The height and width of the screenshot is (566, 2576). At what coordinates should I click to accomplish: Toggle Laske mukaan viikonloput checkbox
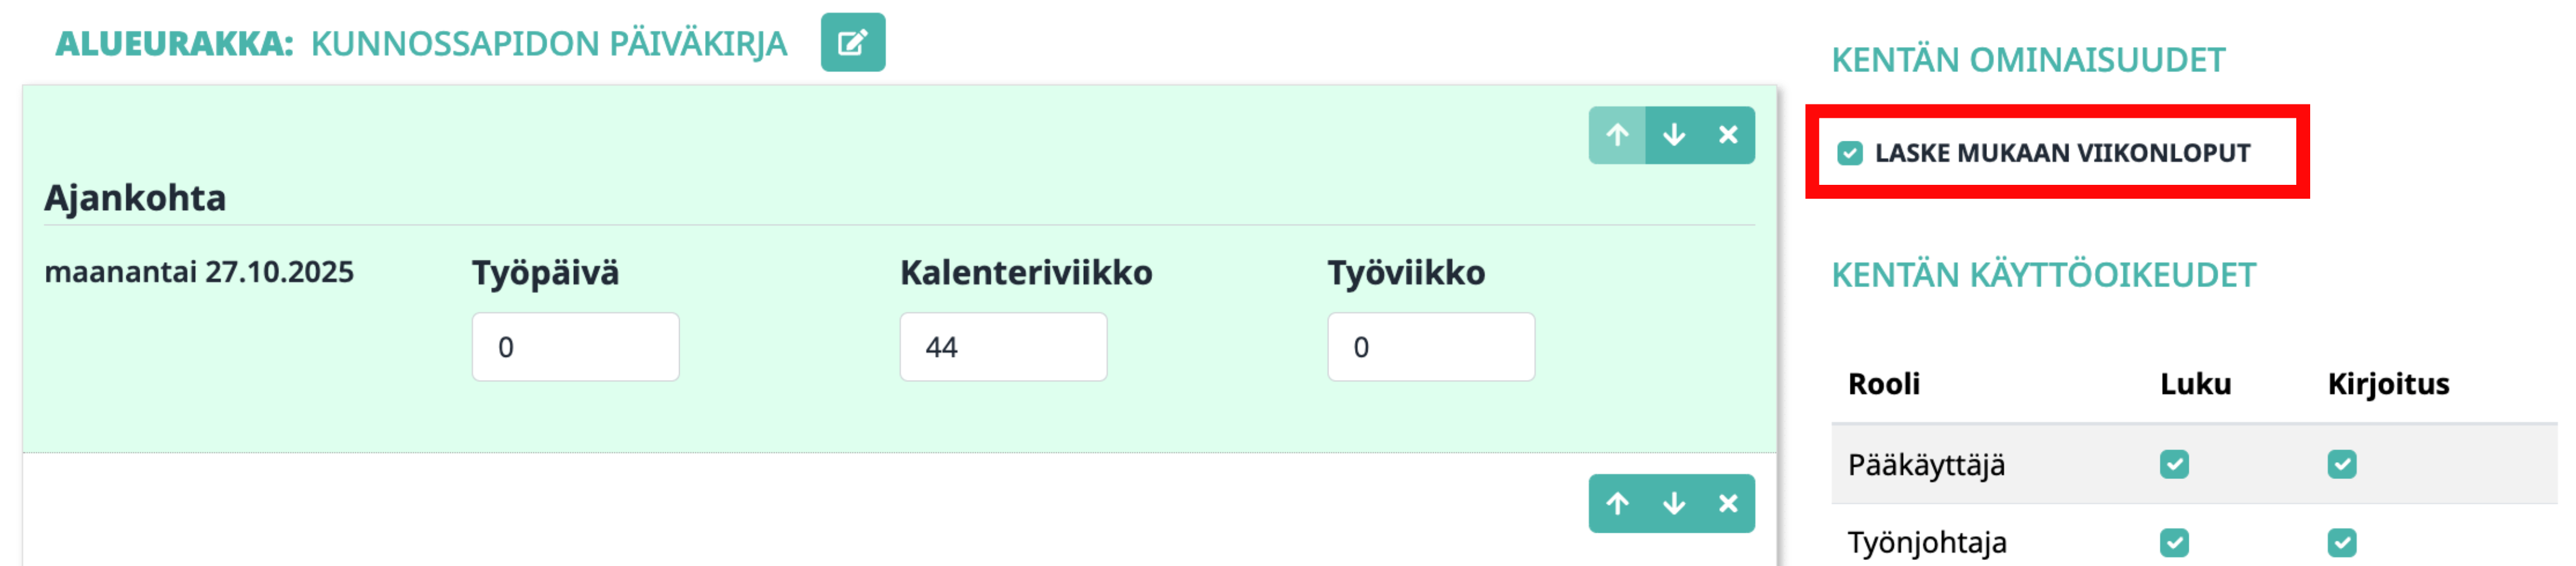click(x=1849, y=153)
